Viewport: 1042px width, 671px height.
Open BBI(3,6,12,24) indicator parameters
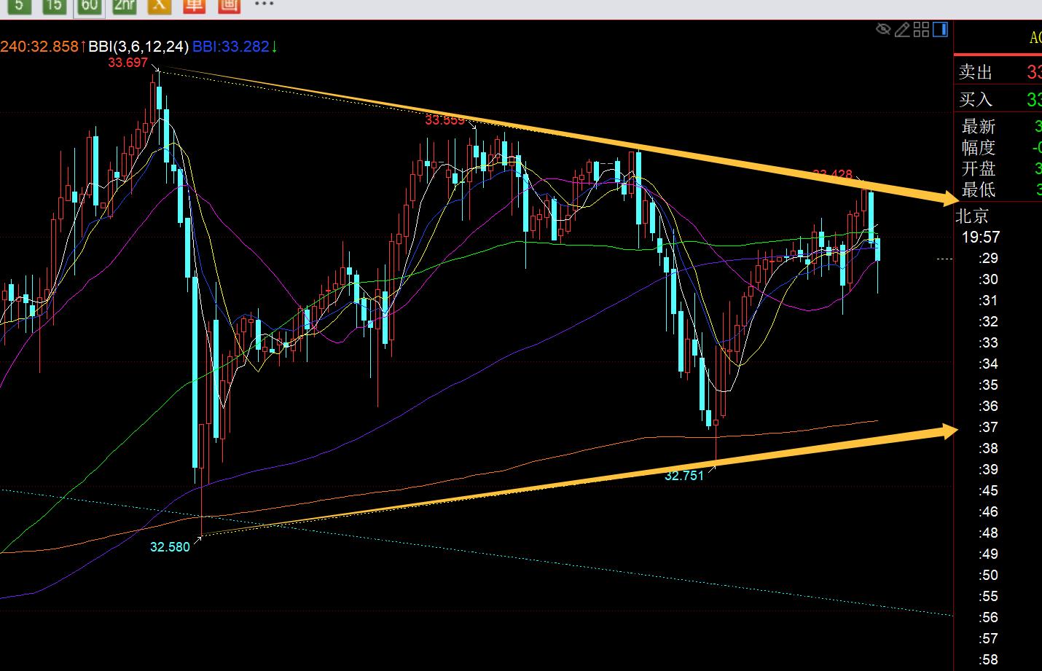click(138, 47)
